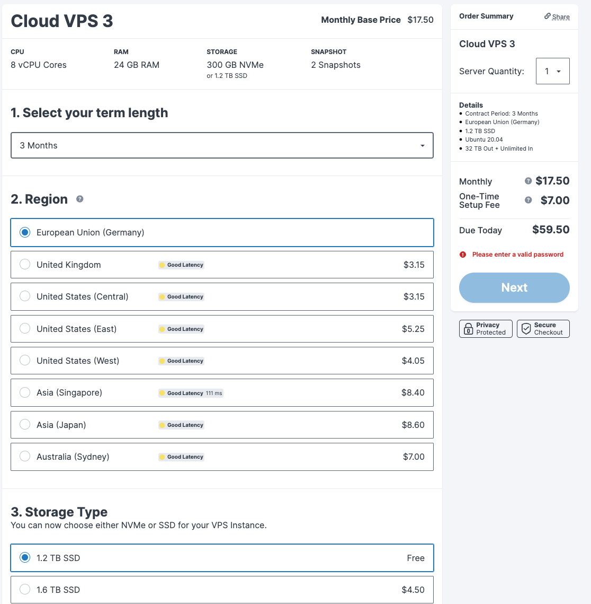
Task: Click the Share link
Action: click(x=561, y=17)
